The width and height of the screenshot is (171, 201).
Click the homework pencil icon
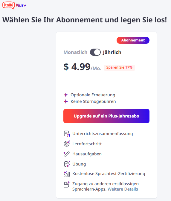point(67,154)
